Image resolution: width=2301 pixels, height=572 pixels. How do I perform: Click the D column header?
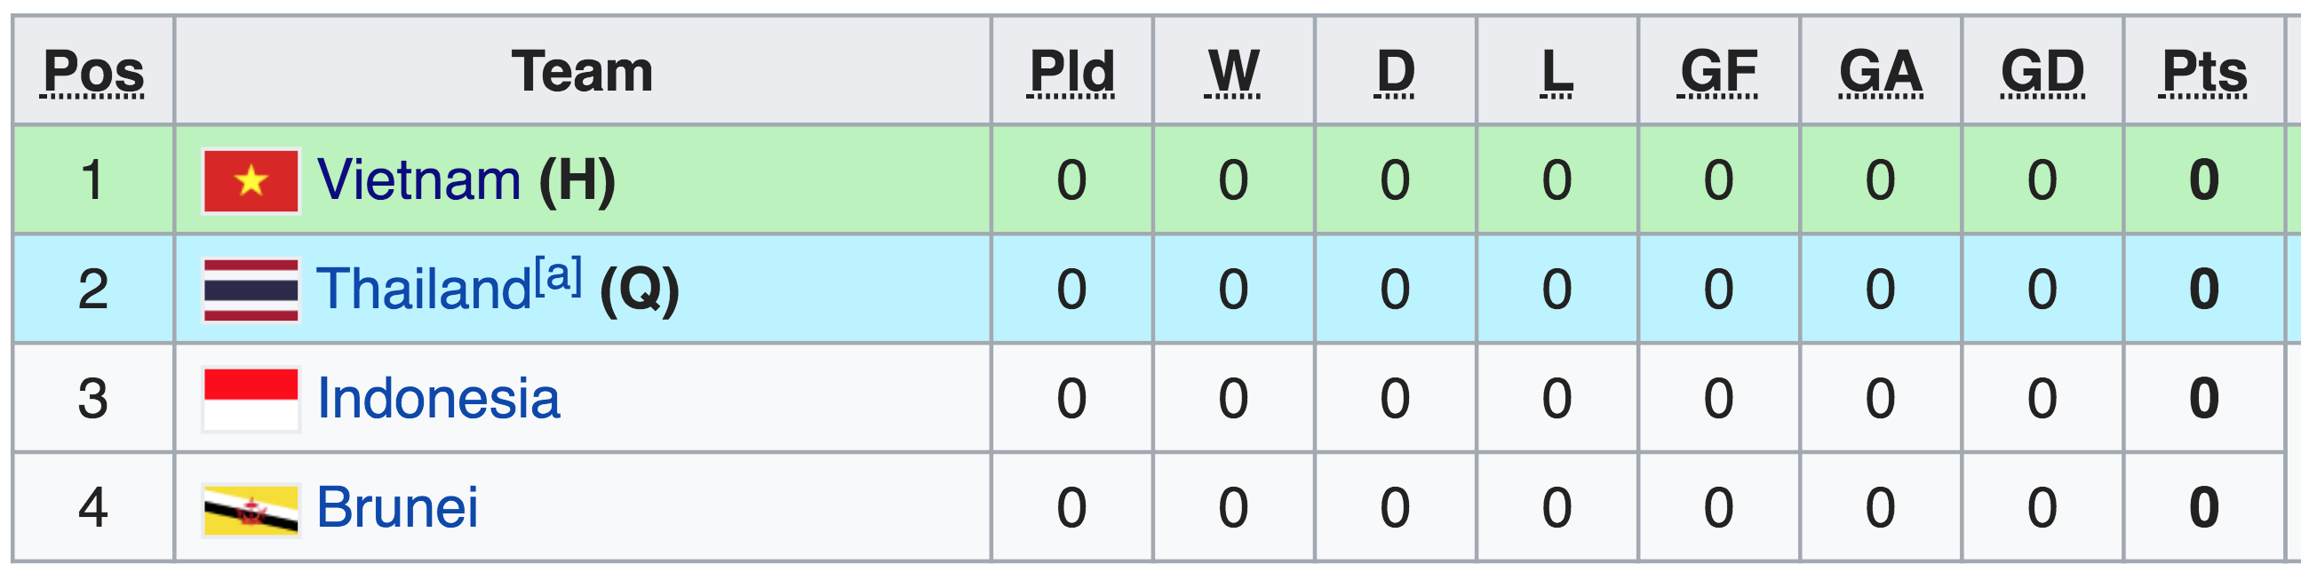click(x=1395, y=71)
